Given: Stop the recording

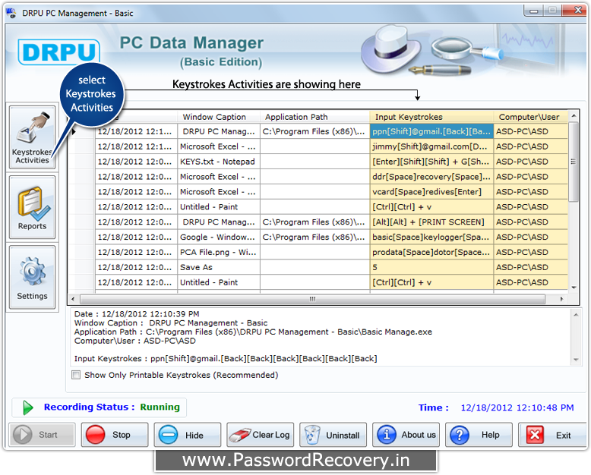Looking at the screenshot, I should tap(115, 435).
